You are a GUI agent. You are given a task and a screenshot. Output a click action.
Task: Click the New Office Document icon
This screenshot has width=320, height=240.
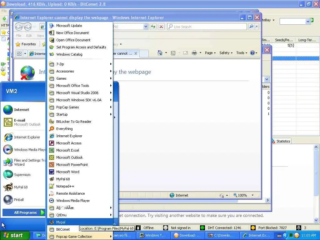52,32
